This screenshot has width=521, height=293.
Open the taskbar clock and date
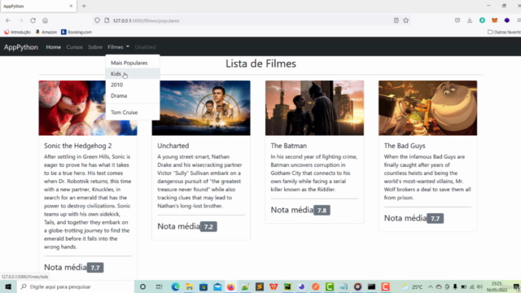[497, 286]
